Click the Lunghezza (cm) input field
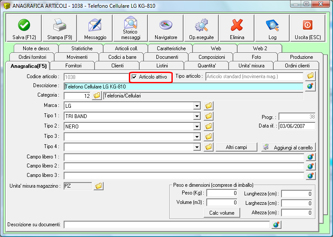The width and height of the screenshot is (333, 237). pos(296,194)
